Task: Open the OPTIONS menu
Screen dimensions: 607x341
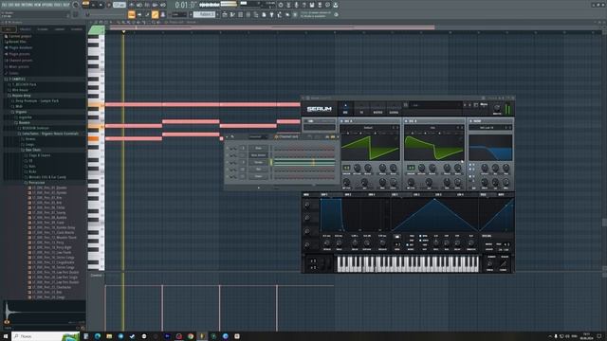Action: pos(46,5)
